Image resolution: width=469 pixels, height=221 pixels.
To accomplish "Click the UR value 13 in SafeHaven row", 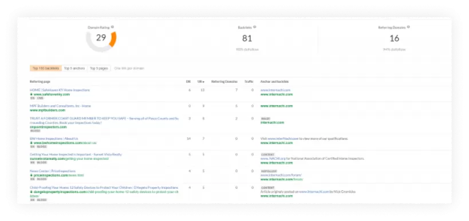I will tap(203, 90).
